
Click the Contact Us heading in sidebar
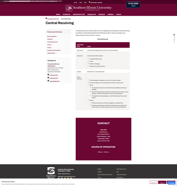coord(52,61)
